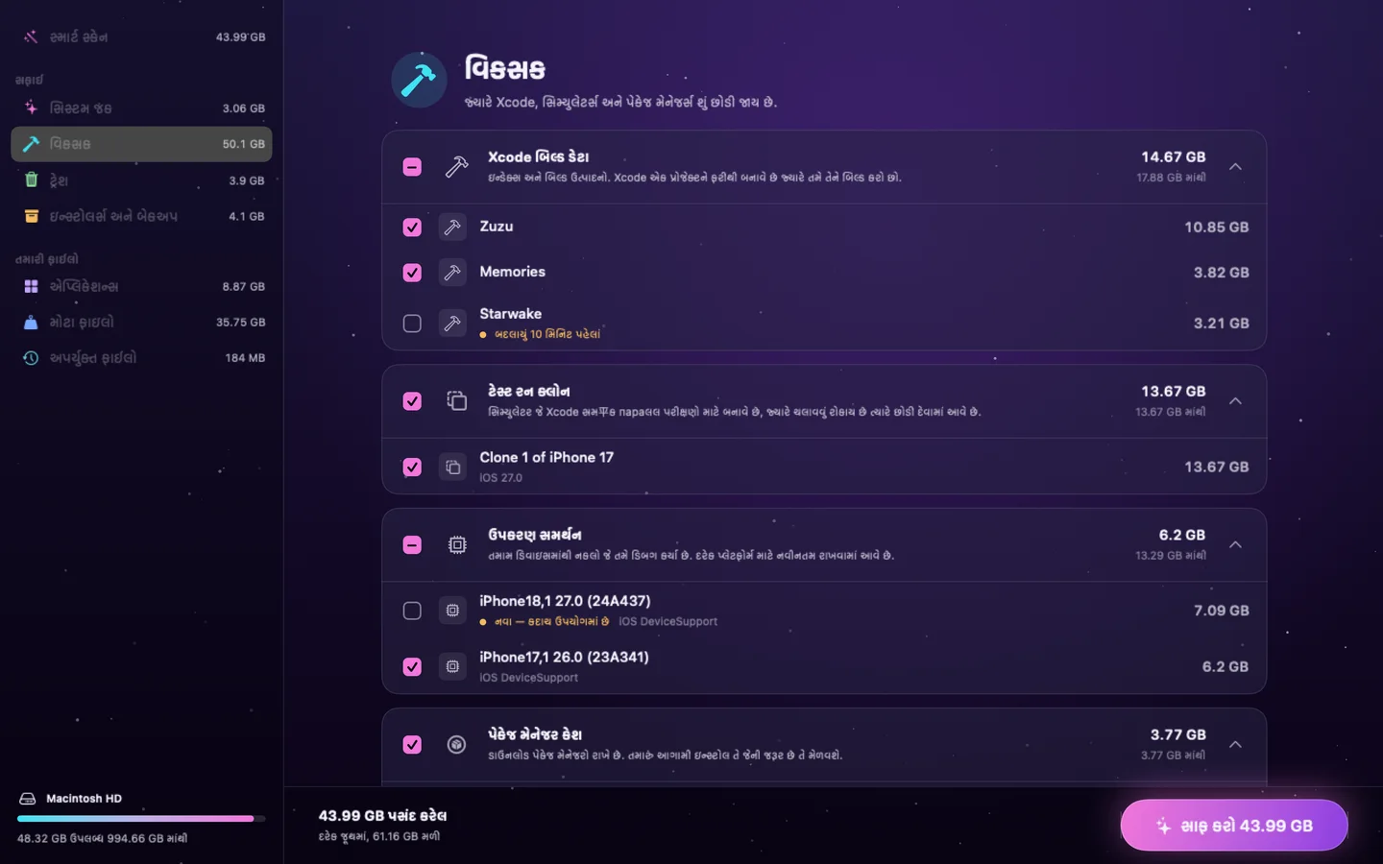
Task: Collapse the Xcode build data section
Action: (x=1236, y=167)
